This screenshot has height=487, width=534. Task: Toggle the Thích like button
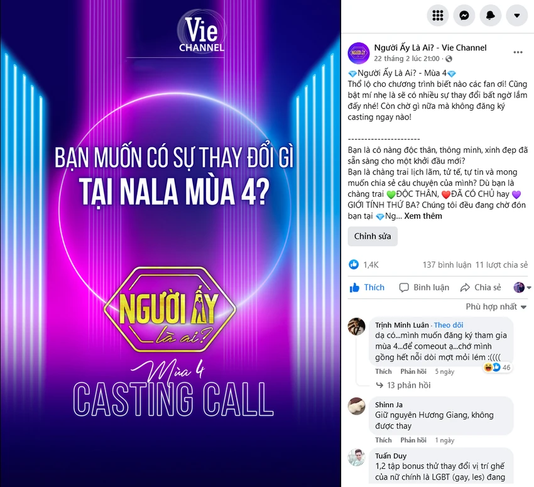367,287
